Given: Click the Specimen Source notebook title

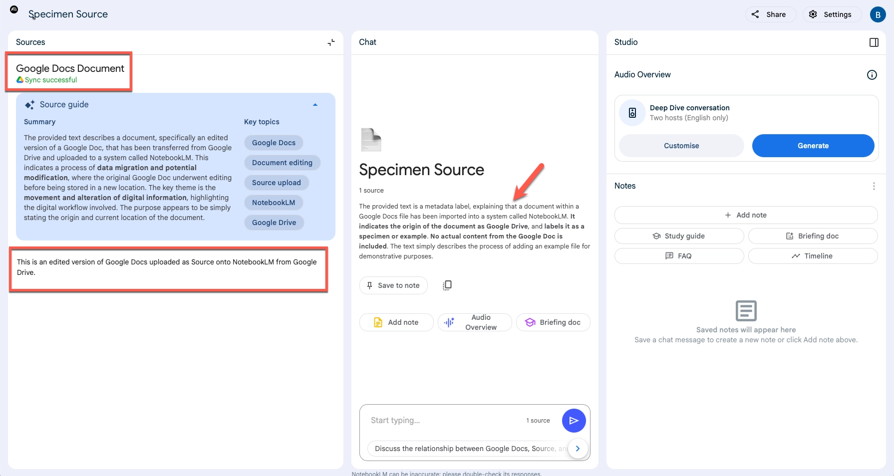Looking at the screenshot, I should pos(68,14).
